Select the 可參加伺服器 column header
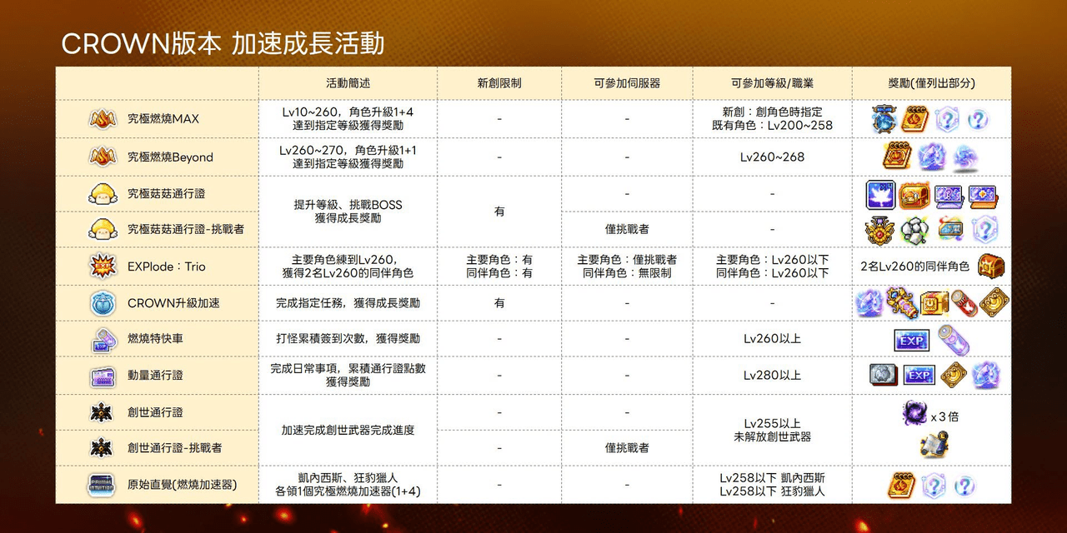The height and width of the screenshot is (533, 1067). (x=627, y=83)
